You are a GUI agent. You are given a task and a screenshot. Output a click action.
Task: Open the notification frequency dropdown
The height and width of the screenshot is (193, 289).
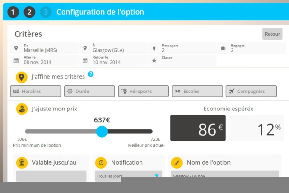129,176
